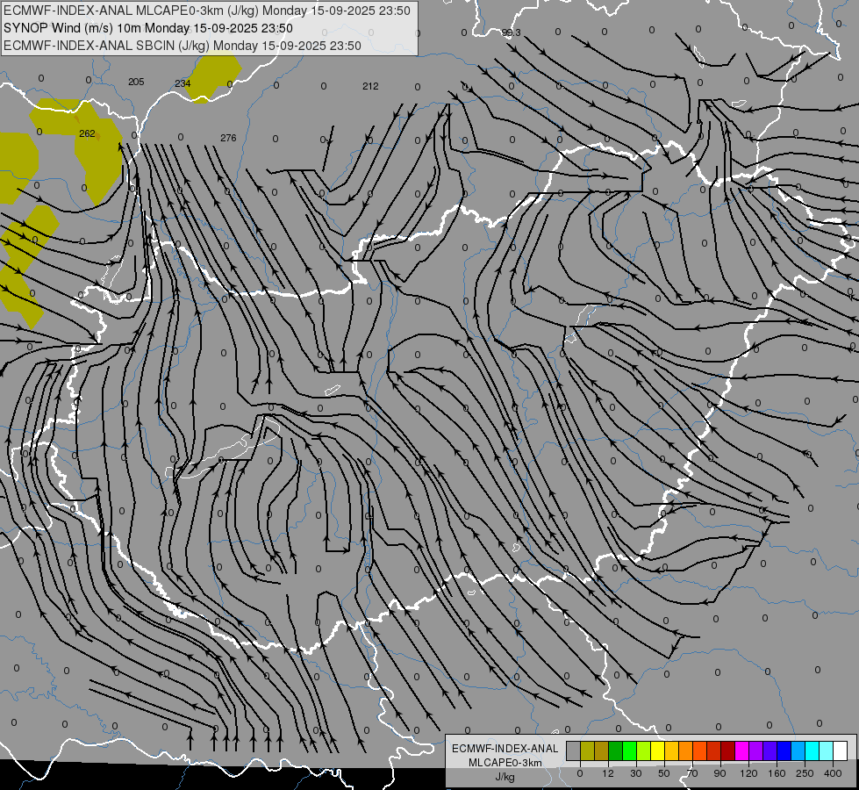This screenshot has height=790, width=859.
Task: Click the legend tick label 160
Action: (x=777, y=773)
